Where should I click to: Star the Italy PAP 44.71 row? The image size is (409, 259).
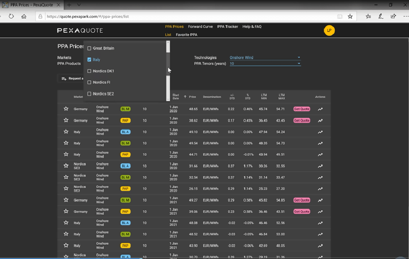click(66, 154)
